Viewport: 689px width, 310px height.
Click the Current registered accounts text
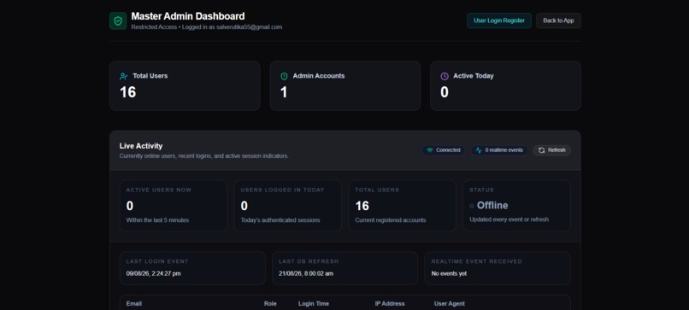pos(391,220)
